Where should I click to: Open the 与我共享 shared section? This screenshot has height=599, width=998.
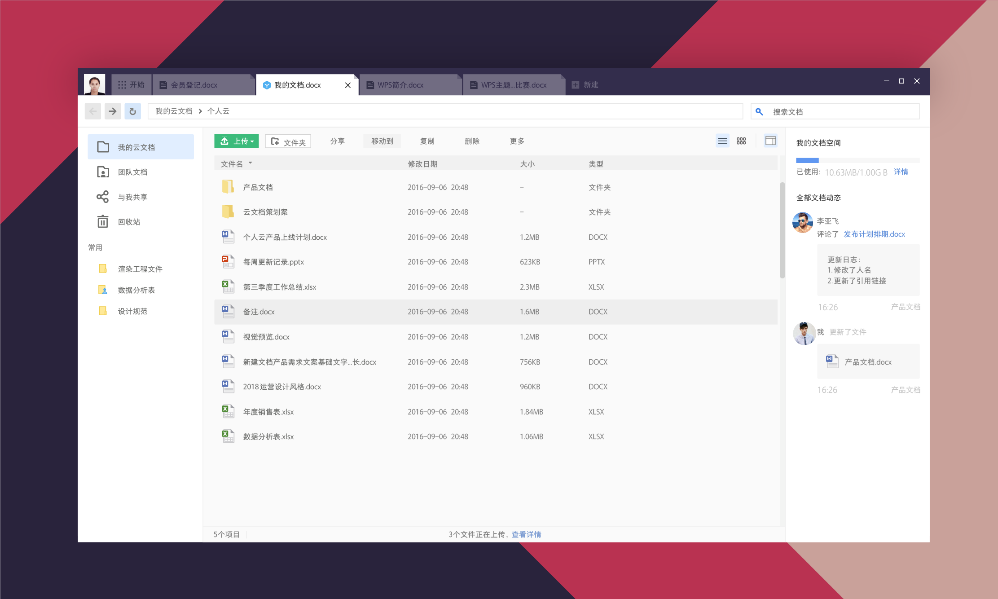click(x=132, y=197)
